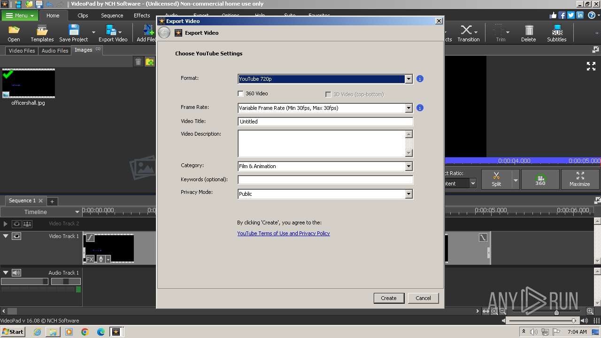Click the back arrow in Export Video dialog
The image size is (601, 338).
164,33
